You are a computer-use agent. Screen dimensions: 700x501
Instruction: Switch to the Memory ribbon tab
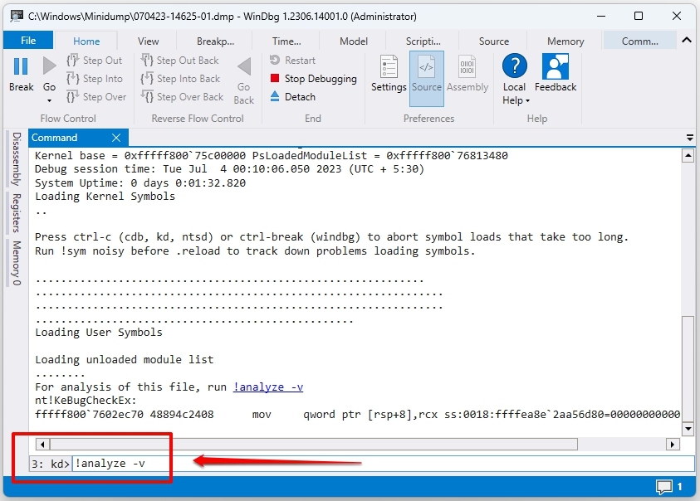565,41
